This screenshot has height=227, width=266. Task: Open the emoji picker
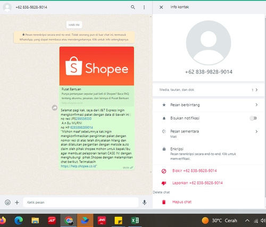click(x=7, y=203)
